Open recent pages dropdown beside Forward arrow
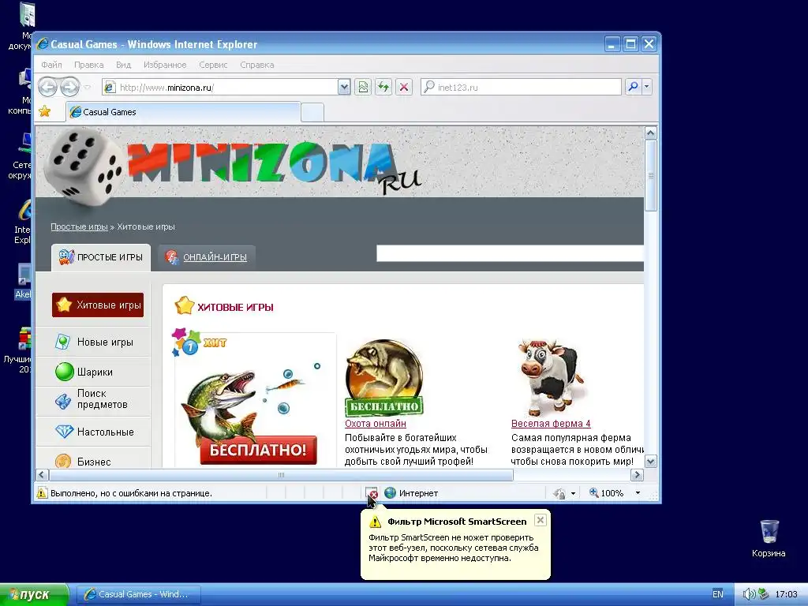808x606 pixels. point(88,87)
